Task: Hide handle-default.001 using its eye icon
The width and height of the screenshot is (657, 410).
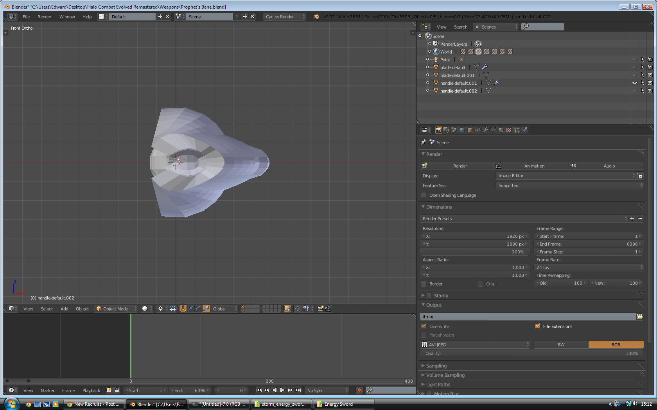Action: point(634,83)
